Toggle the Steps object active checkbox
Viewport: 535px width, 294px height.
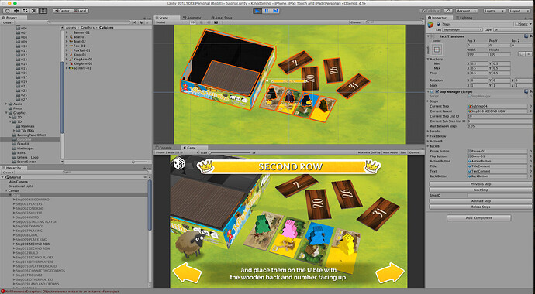pos(439,24)
